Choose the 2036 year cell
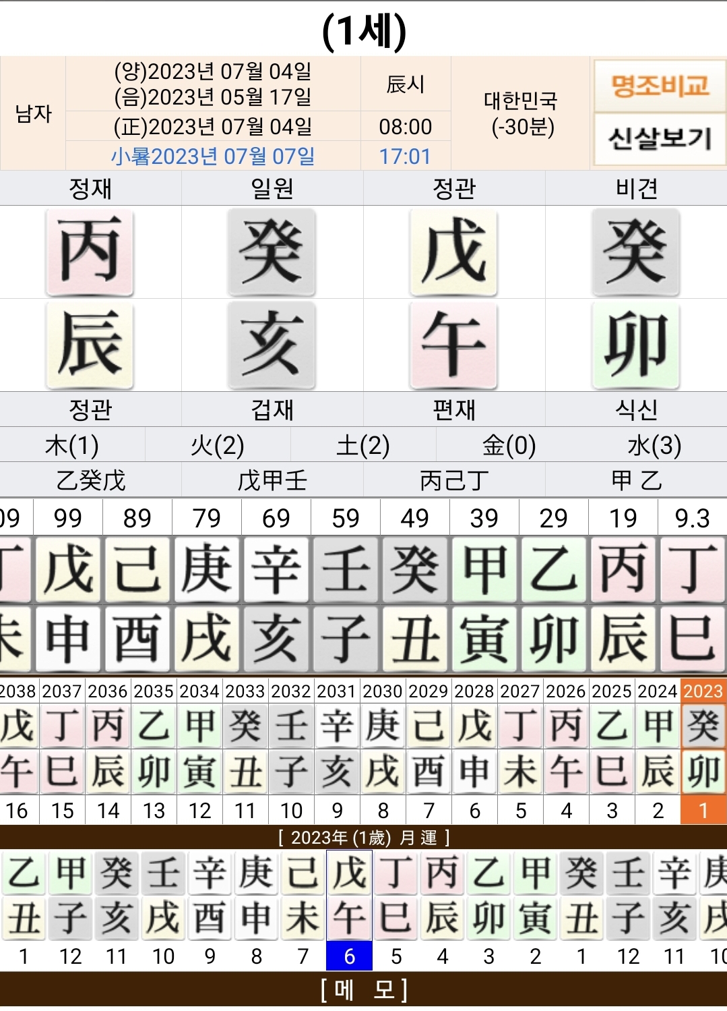Screen dimensions: 727x1011 pyautogui.click(x=108, y=691)
